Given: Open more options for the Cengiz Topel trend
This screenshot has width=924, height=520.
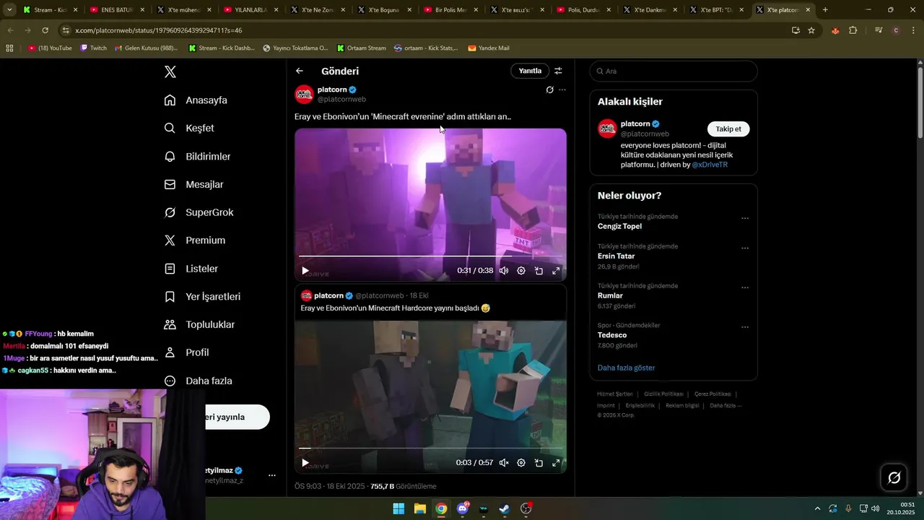Looking at the screenshot, I should (x=745, y=218).
